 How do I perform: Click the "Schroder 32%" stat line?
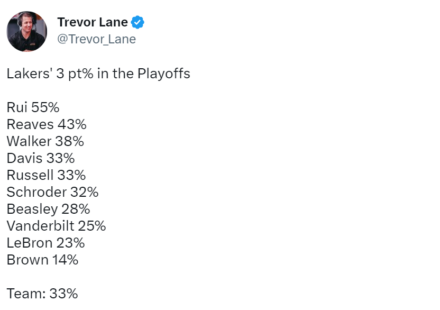(52, 192)
